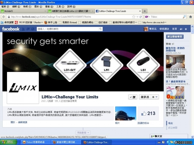194x145 pixels.
Task: Open the 相片 photos thumbnail
Action: click(125, 114)
